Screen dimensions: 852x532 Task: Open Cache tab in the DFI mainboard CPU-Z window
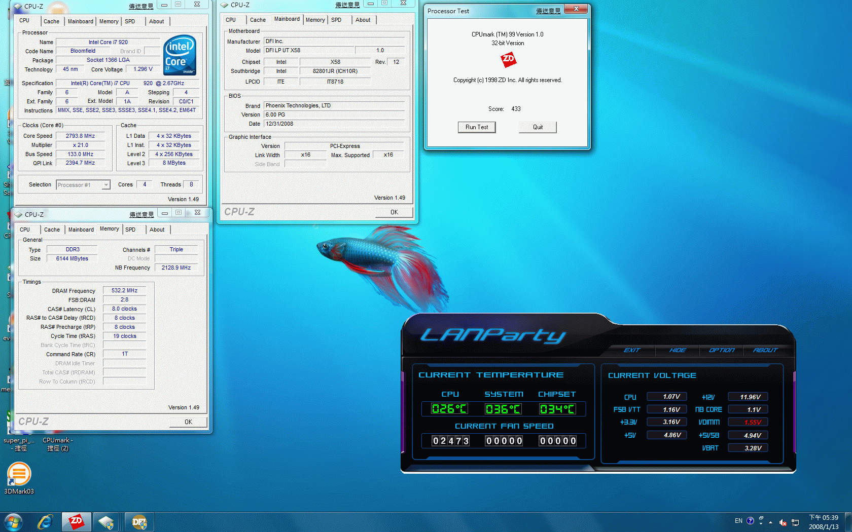[x=258, y=20]
